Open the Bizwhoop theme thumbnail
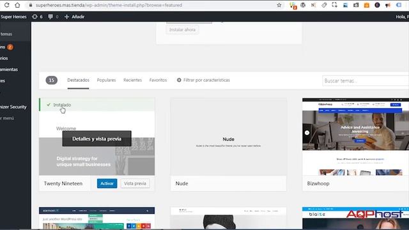This screenshot has height=230, width=409. (355, 137)
